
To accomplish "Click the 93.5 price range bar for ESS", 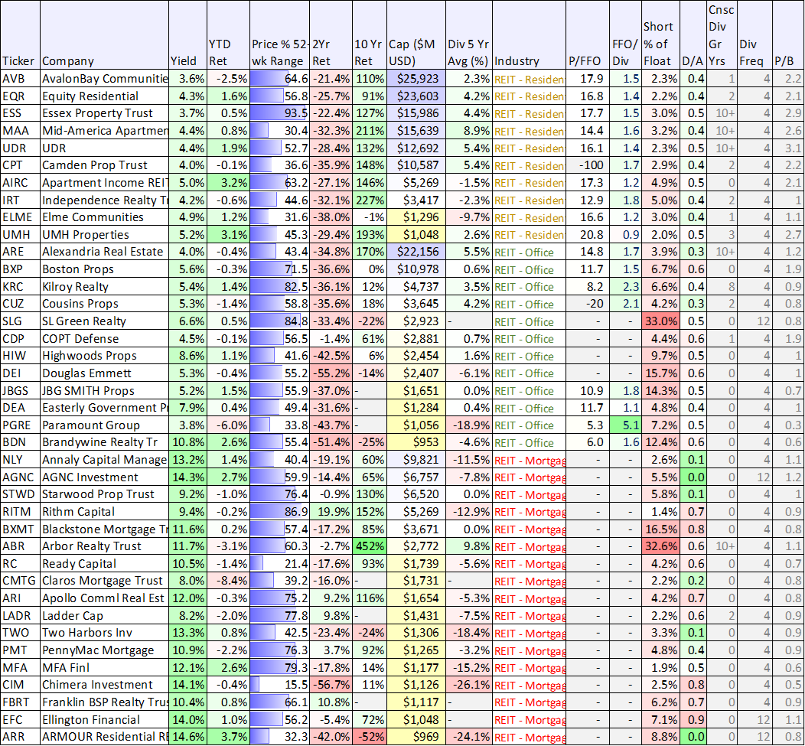I will pyautogui.click(x=279, y=113).
